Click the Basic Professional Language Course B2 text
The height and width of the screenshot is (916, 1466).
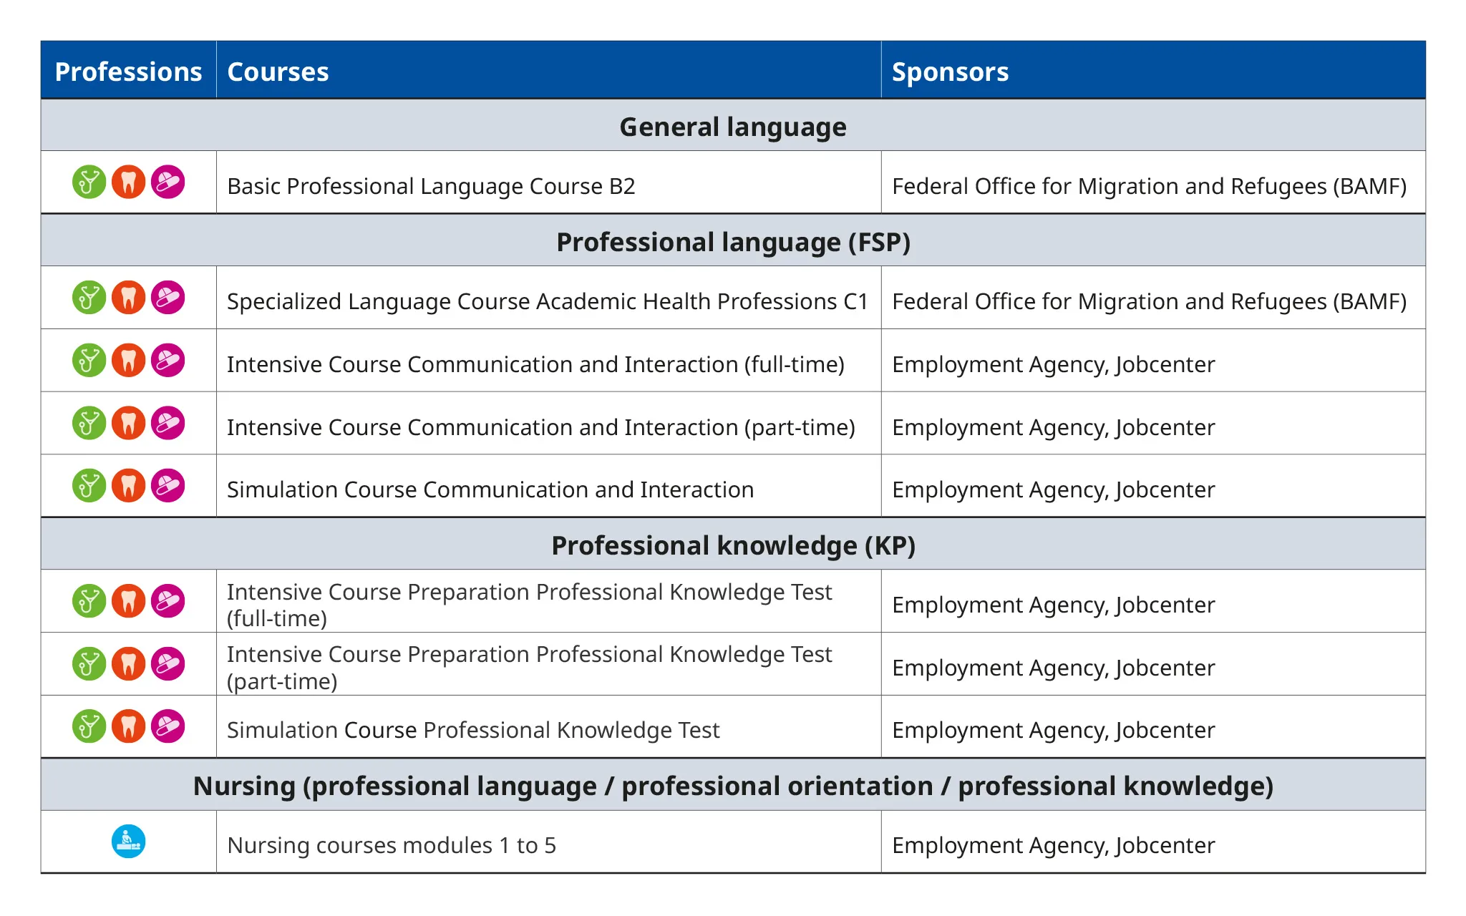click(431, 186)
